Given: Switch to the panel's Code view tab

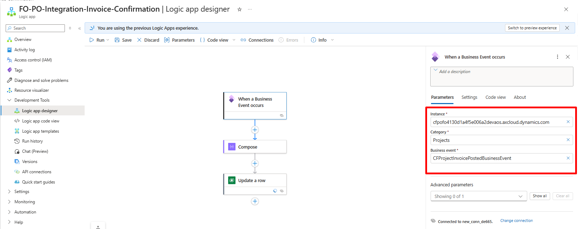Looking at the screenshot, I should (495, 97).
